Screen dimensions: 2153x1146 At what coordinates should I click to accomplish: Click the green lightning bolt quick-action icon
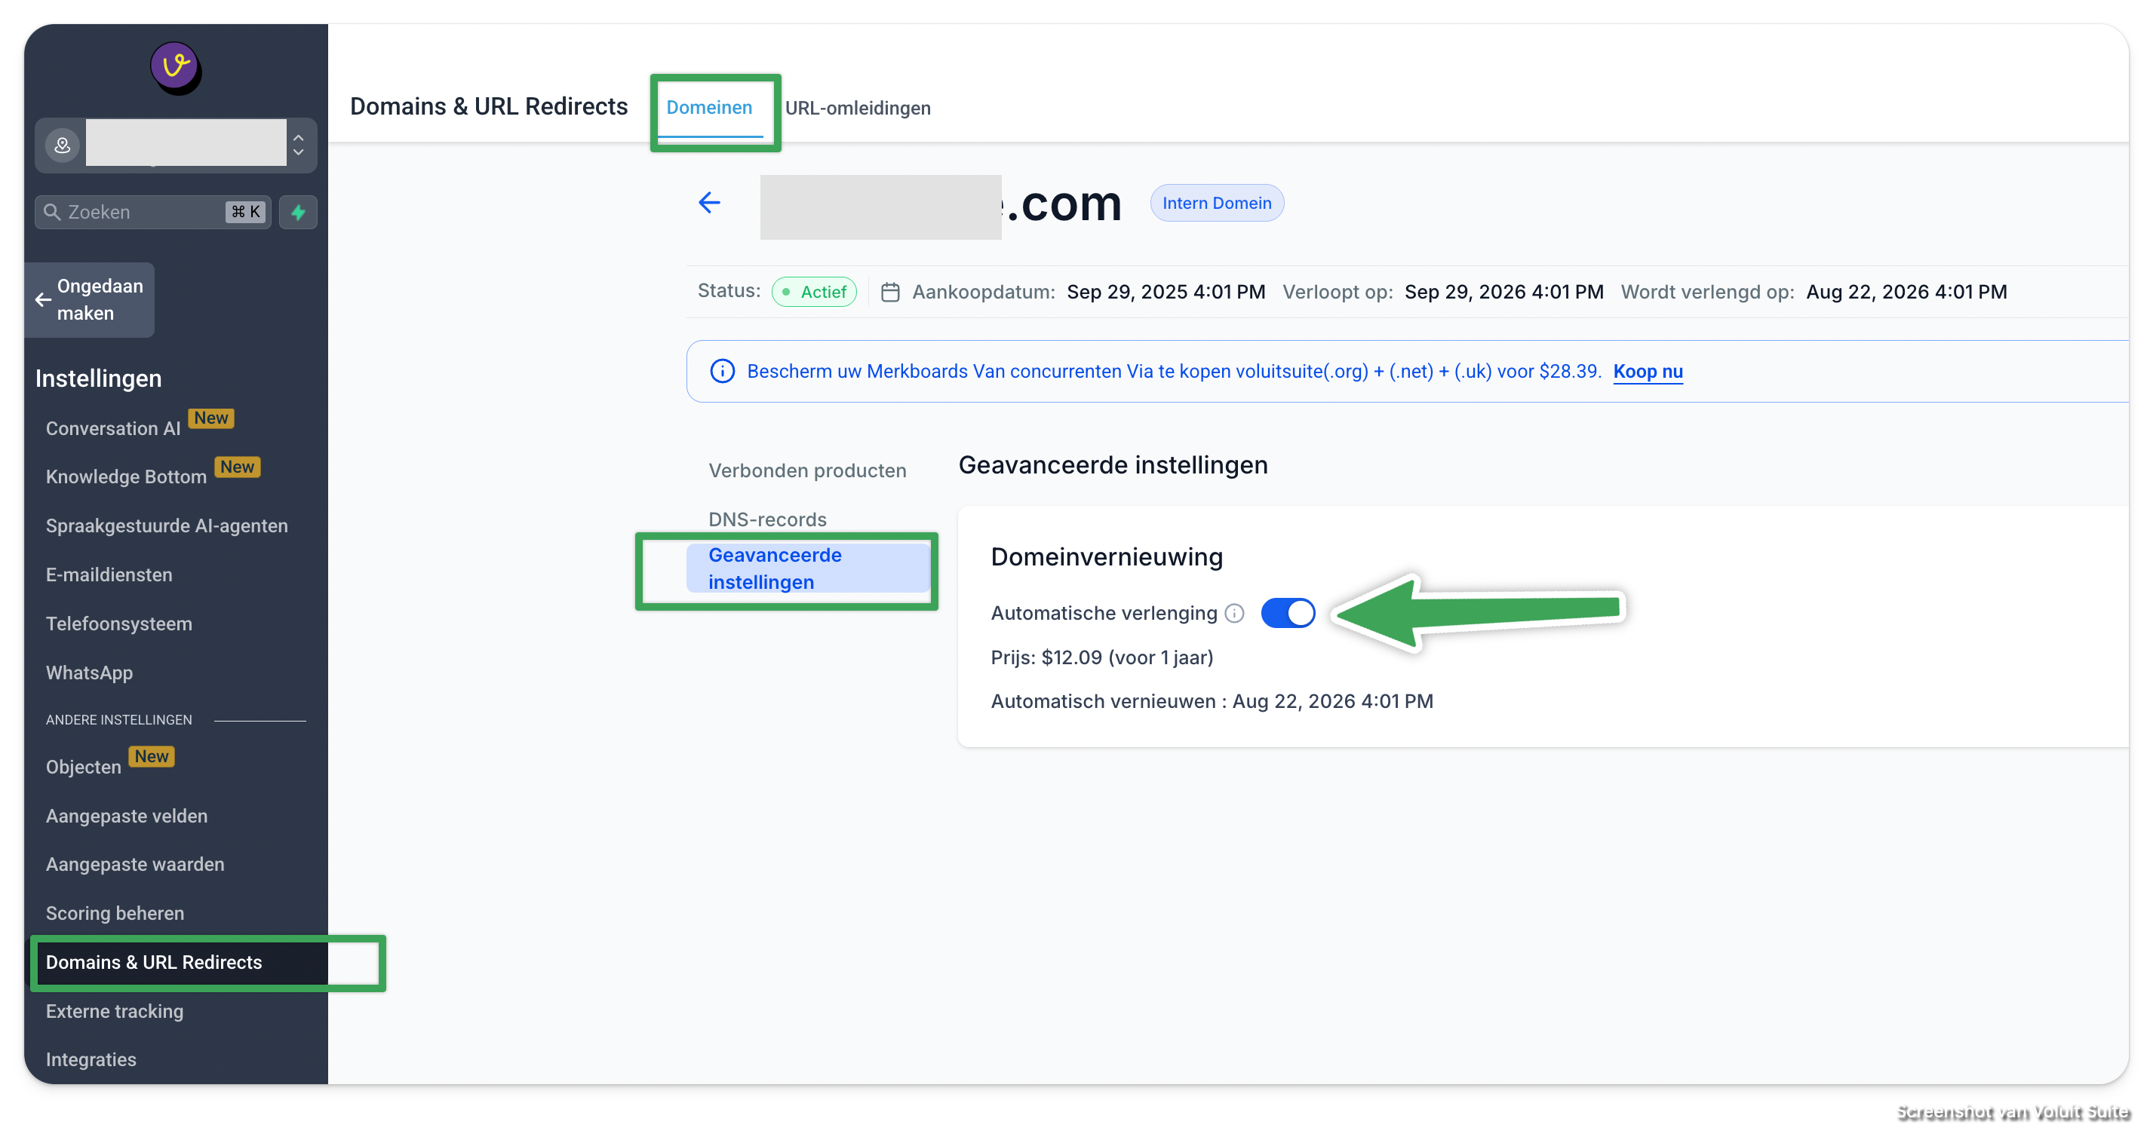pos(299,212)
